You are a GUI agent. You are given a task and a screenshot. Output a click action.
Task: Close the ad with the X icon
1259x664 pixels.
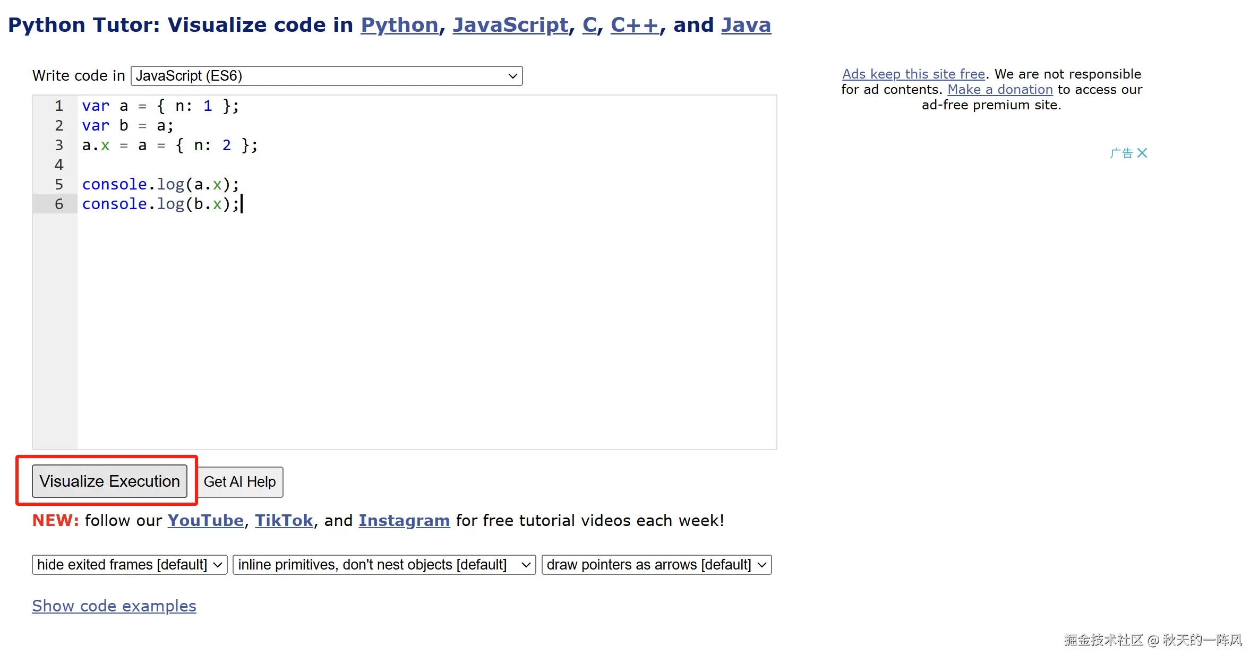tap(1142, 153)
